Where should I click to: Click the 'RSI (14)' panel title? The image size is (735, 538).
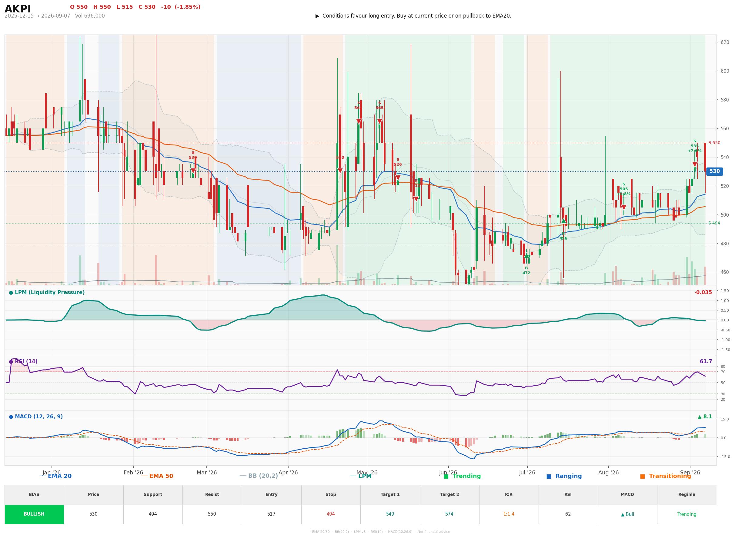coord(26,362)
